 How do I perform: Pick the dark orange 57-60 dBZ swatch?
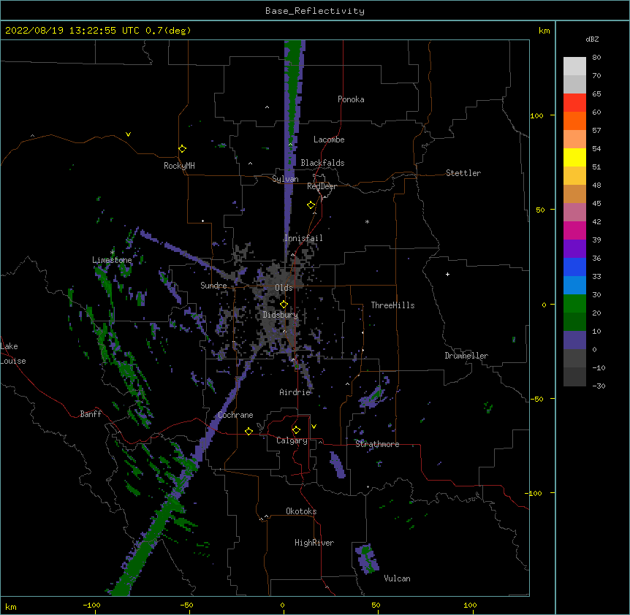(574, 121)
